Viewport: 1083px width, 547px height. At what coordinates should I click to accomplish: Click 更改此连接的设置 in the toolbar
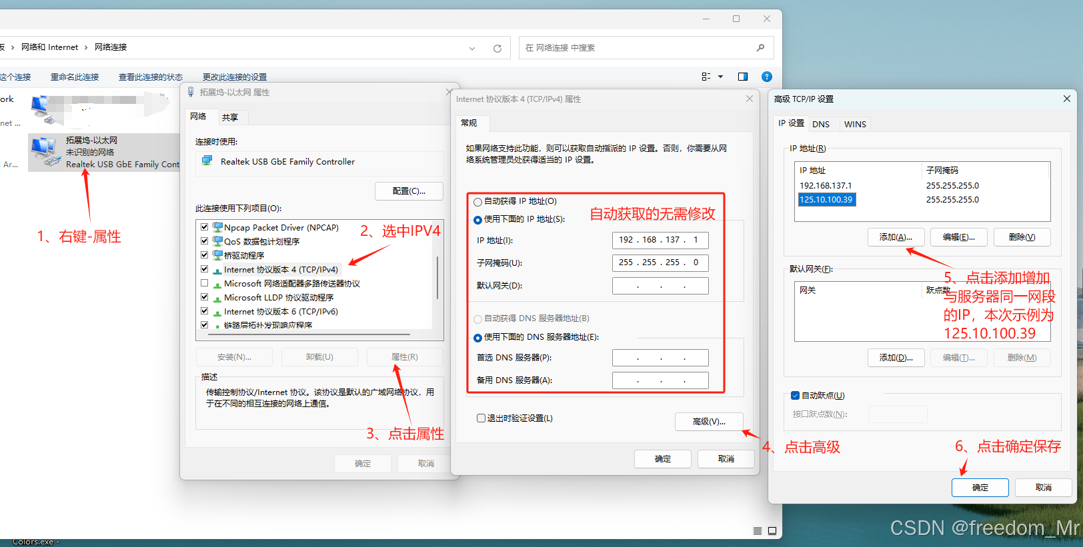[235, 77]
